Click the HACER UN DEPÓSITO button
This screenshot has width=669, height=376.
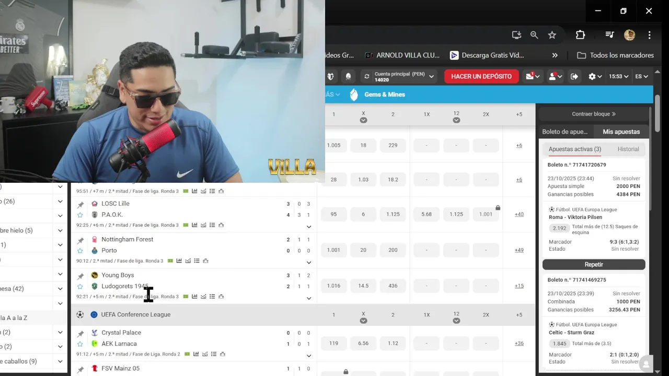pos(481,76)
